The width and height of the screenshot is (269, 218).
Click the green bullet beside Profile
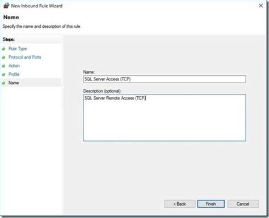click(3, 74)
